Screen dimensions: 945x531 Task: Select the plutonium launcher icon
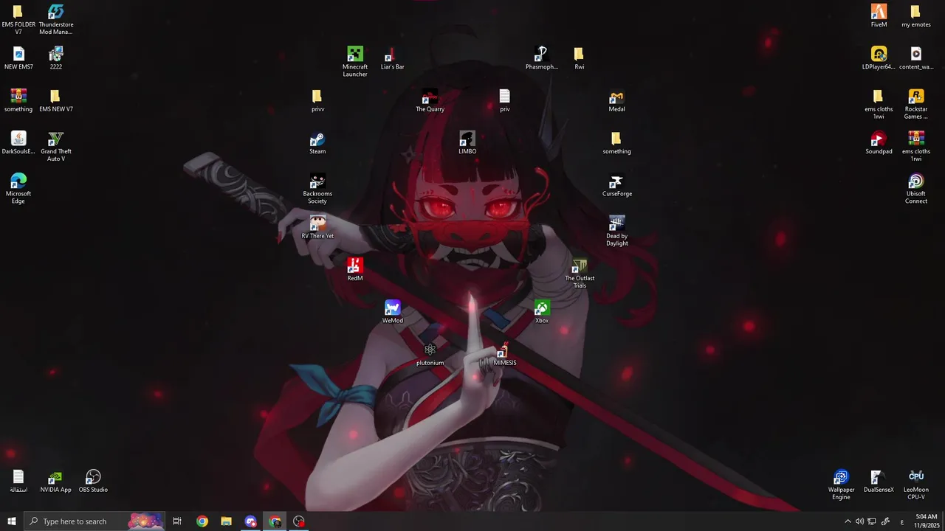pos(430,350)
